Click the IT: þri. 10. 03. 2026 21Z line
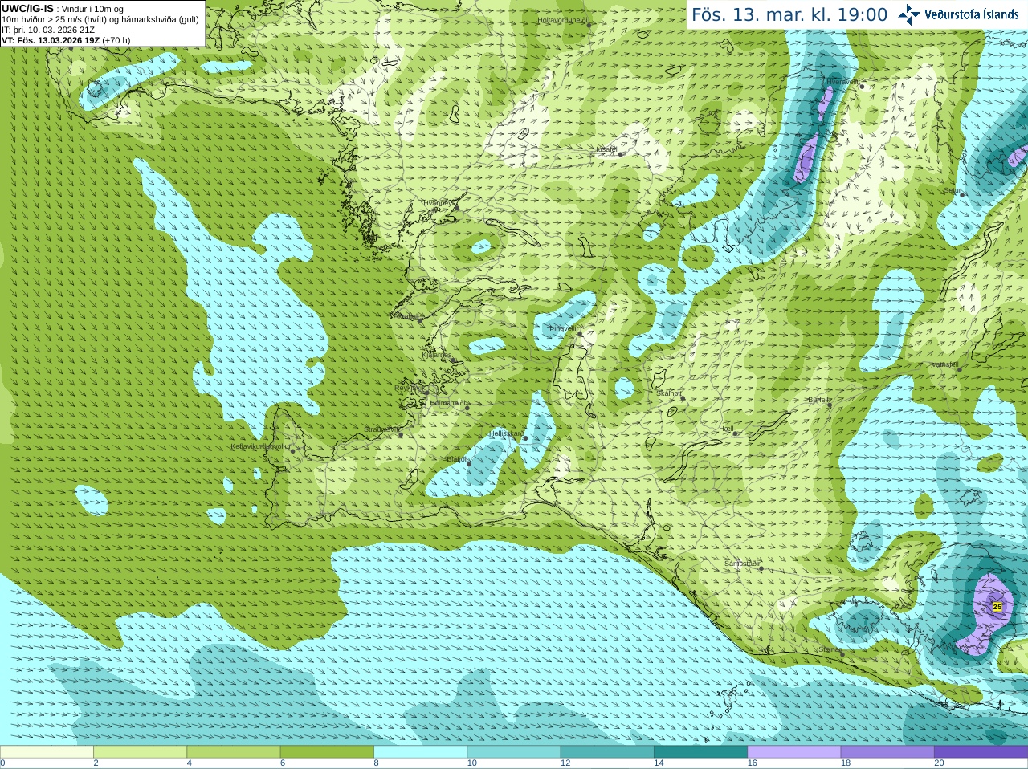Viewport: 1028px width, 769px height. 48,30
